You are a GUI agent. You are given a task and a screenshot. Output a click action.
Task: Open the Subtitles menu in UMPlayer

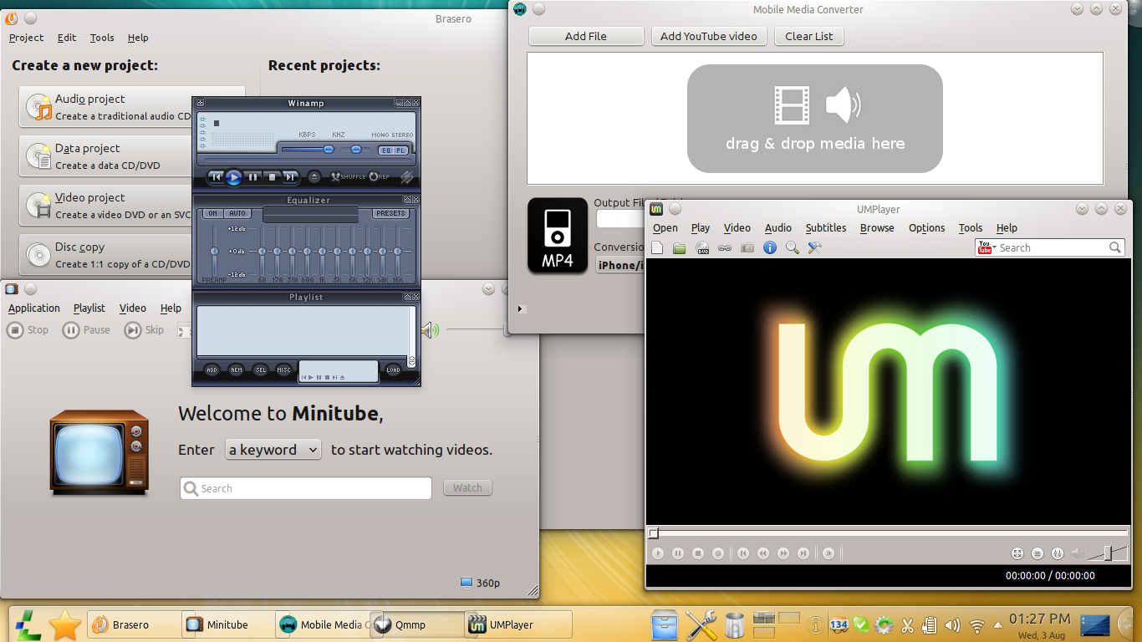826,228
